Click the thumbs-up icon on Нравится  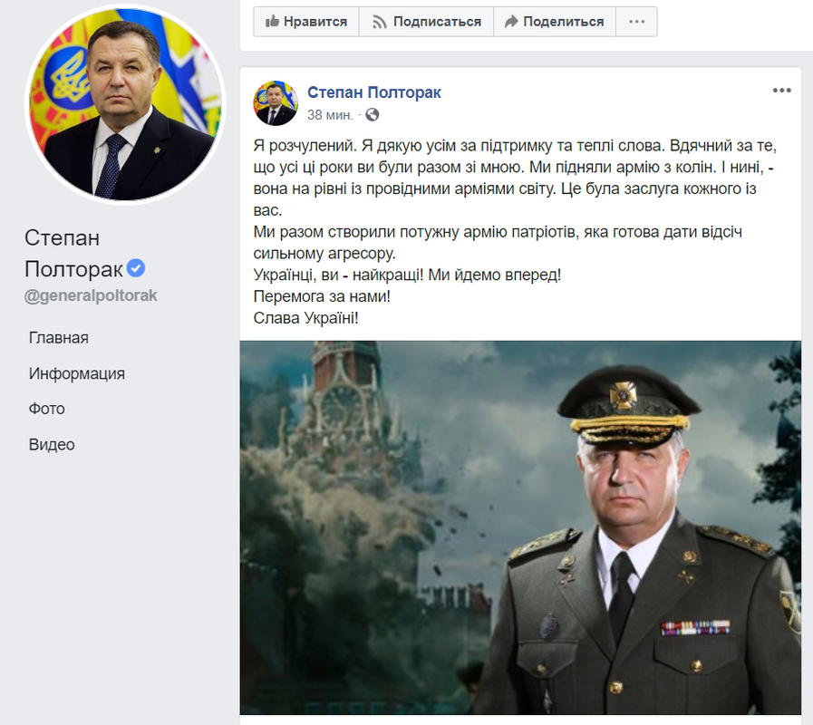tap(272, 21)
